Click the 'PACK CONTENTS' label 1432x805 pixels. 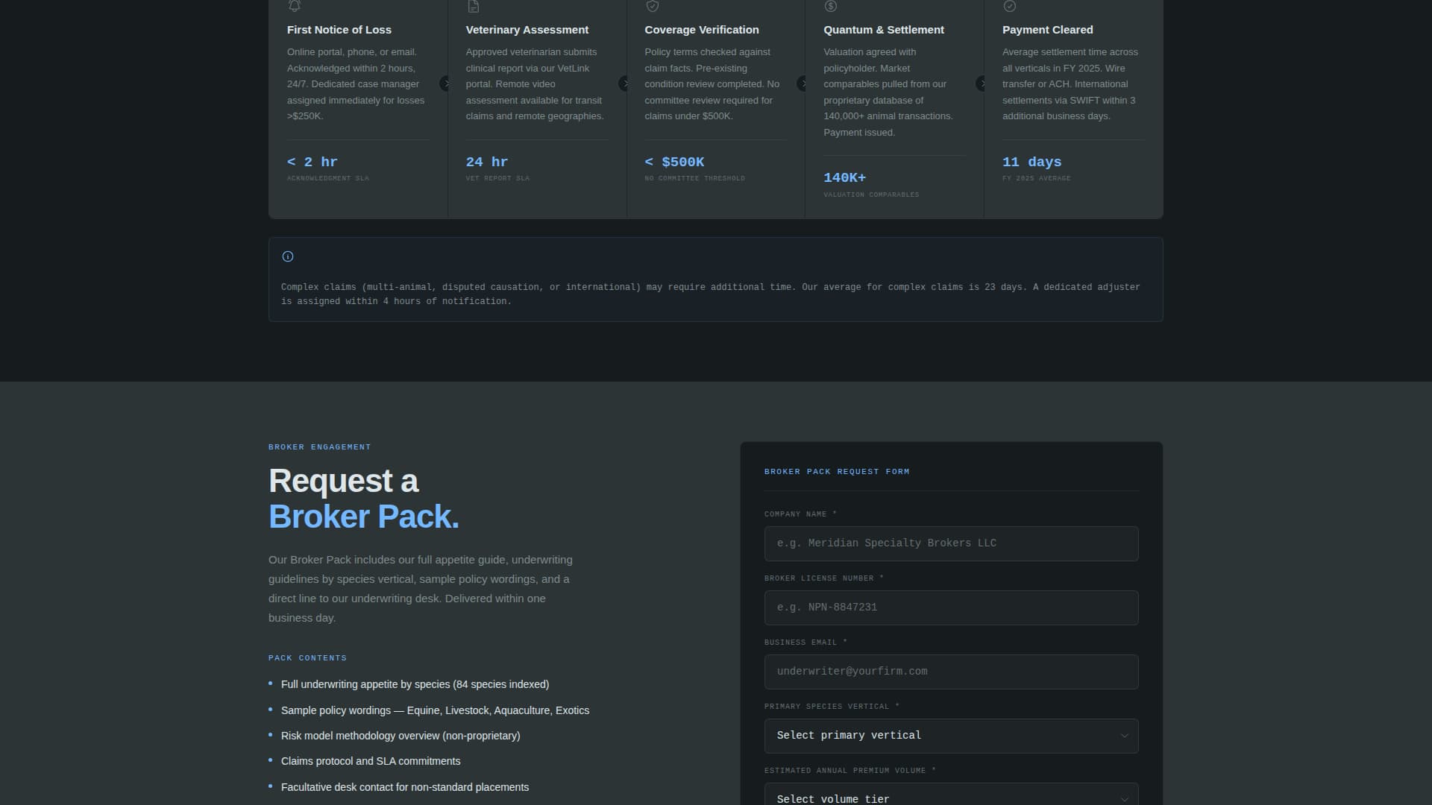click(x=307, y=658)
